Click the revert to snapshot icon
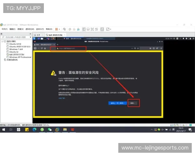This screenshot has height=156, width=195. [x=74, y=29]
